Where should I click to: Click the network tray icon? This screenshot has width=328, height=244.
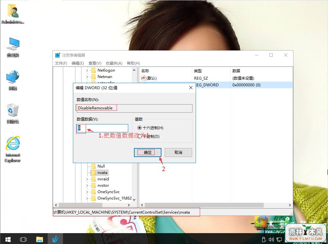tap(279, 240)
